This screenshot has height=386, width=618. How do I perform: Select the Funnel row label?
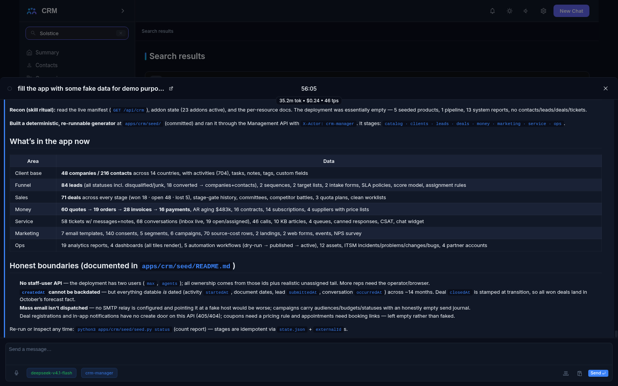tap(23, 185)
